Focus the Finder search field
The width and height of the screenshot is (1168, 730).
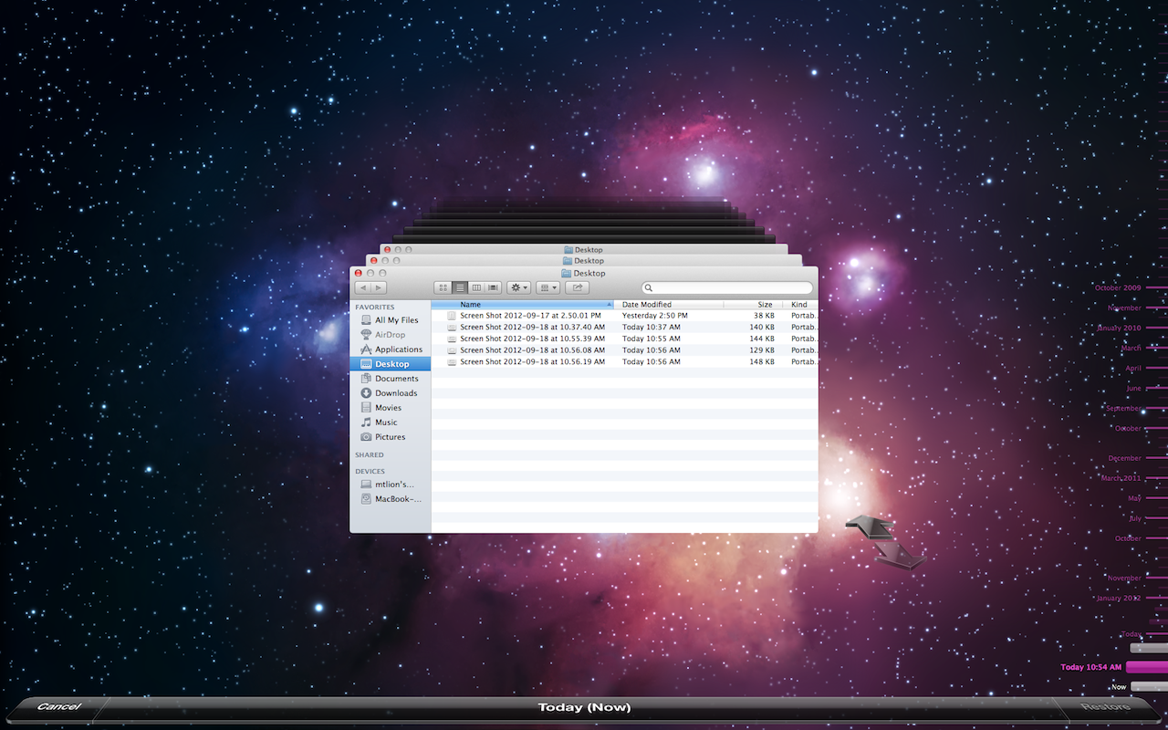tap(727, 287)
